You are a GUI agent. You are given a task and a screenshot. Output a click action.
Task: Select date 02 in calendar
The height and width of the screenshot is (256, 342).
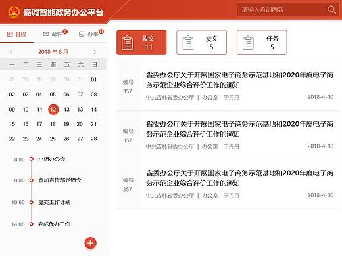tap(12, 95)
